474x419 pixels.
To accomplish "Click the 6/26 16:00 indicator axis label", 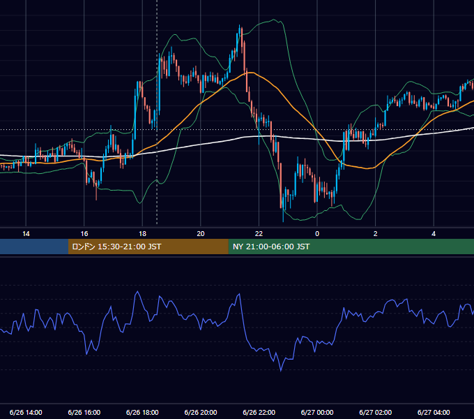I will [x=84, y=412].
